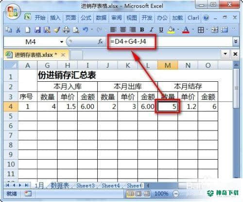This screenshot has width=243, height=202.
Task: Click the fx insert function icon
Action: [x=101, y=42]
